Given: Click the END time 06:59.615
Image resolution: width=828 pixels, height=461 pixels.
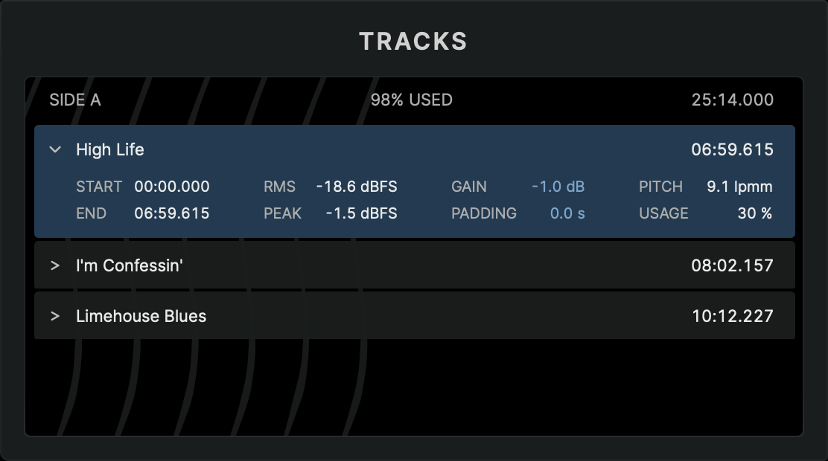Looking at the screenshot, I should click(x=172, y=213).
